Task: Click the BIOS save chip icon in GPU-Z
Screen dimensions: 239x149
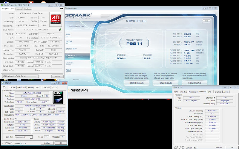Action: point(60,30)
